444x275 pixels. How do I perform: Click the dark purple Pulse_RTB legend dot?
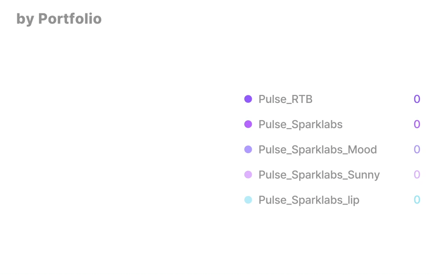click(x=248, y=99)
